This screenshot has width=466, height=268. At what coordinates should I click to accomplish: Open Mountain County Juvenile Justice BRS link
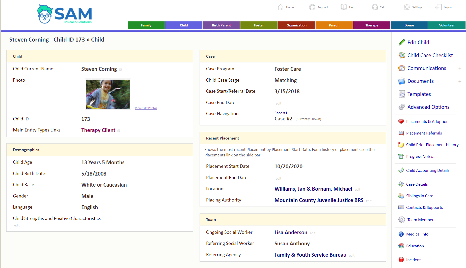(319, 200)
